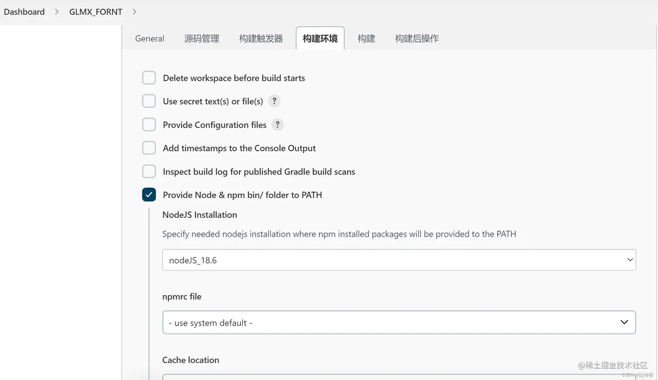Viewport: 658px width, 380px height.
Task: Enable Delete workspace before build starts
Action: 149,78
